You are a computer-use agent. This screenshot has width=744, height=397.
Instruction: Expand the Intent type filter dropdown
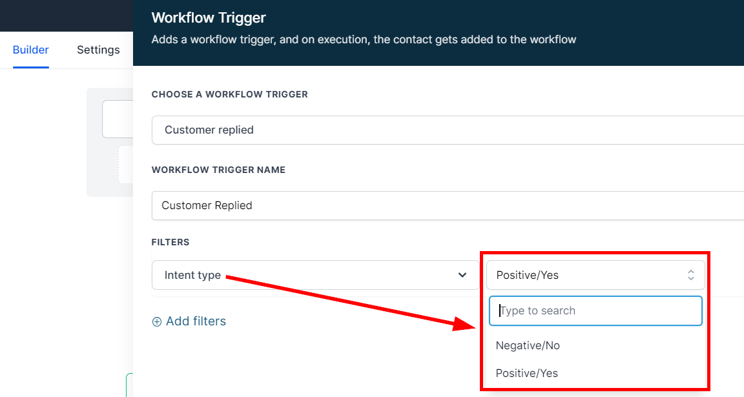tap(315, 275)
